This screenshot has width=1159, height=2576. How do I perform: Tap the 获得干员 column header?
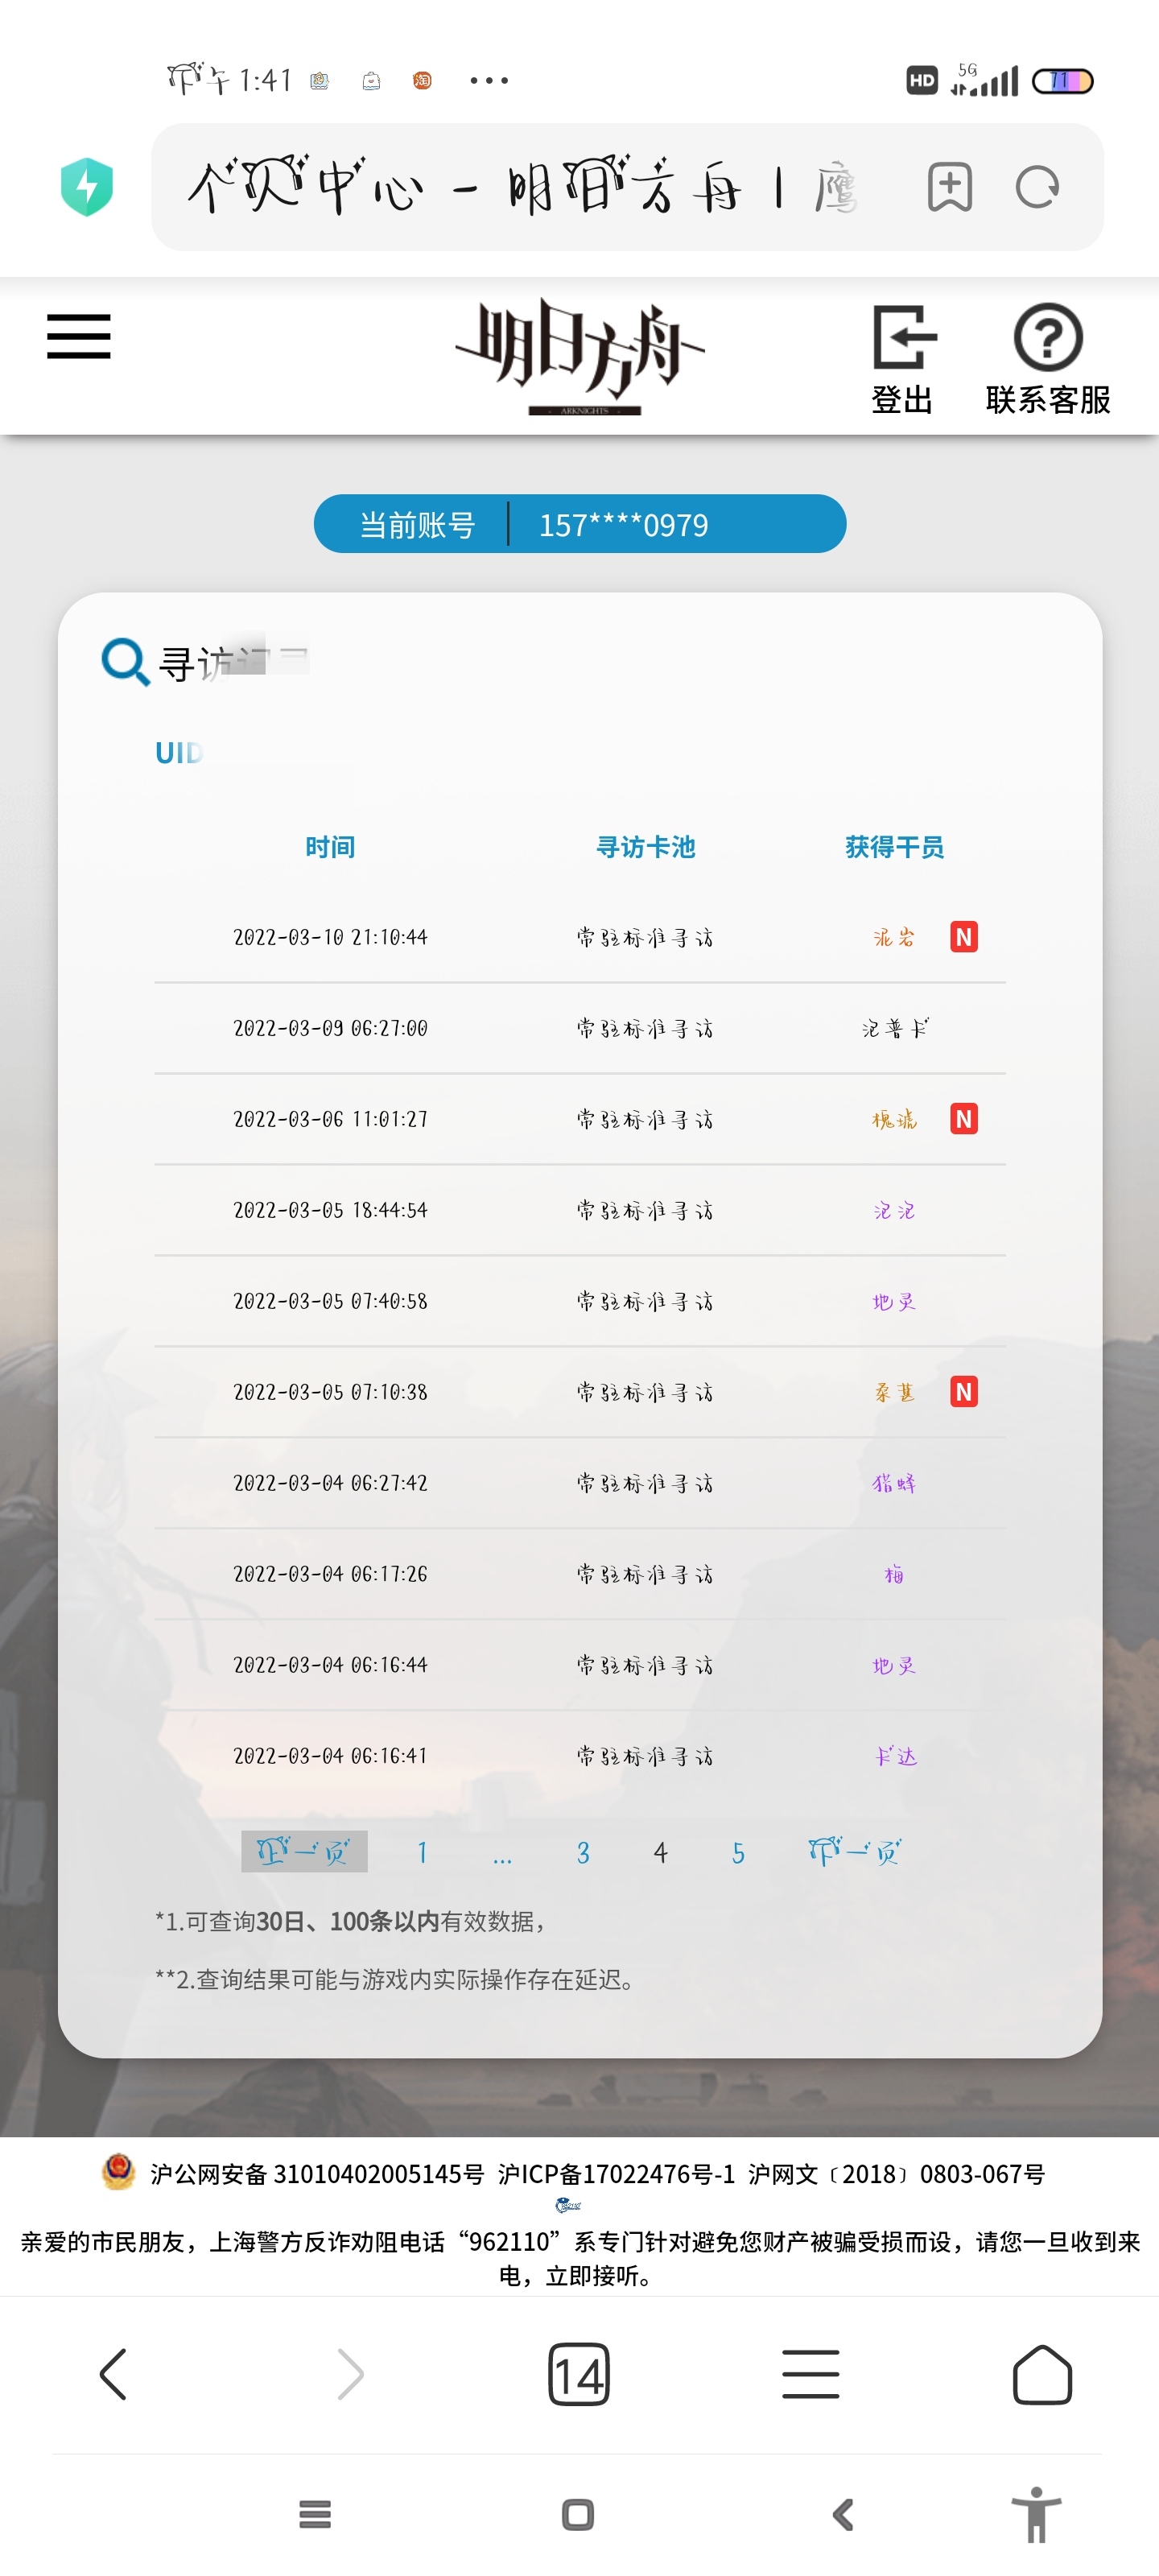pyautogui.click(x=895, y=847)
